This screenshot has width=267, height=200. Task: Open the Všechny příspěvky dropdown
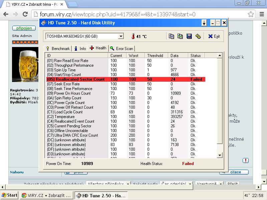108,184
